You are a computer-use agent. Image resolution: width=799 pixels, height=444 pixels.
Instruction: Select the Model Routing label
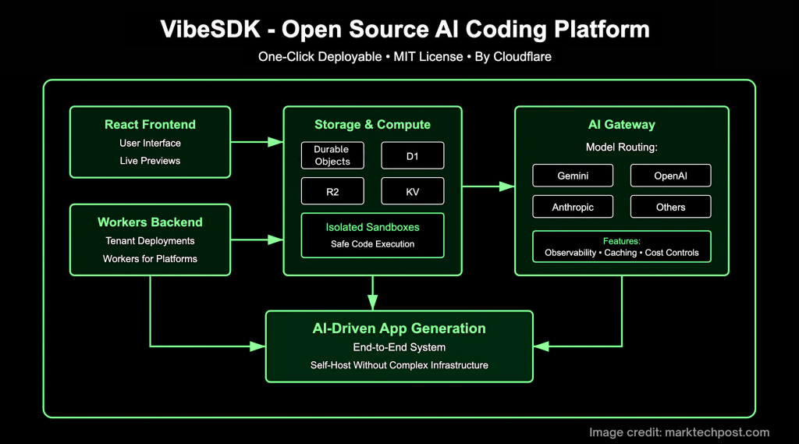[x=621, y=147]
